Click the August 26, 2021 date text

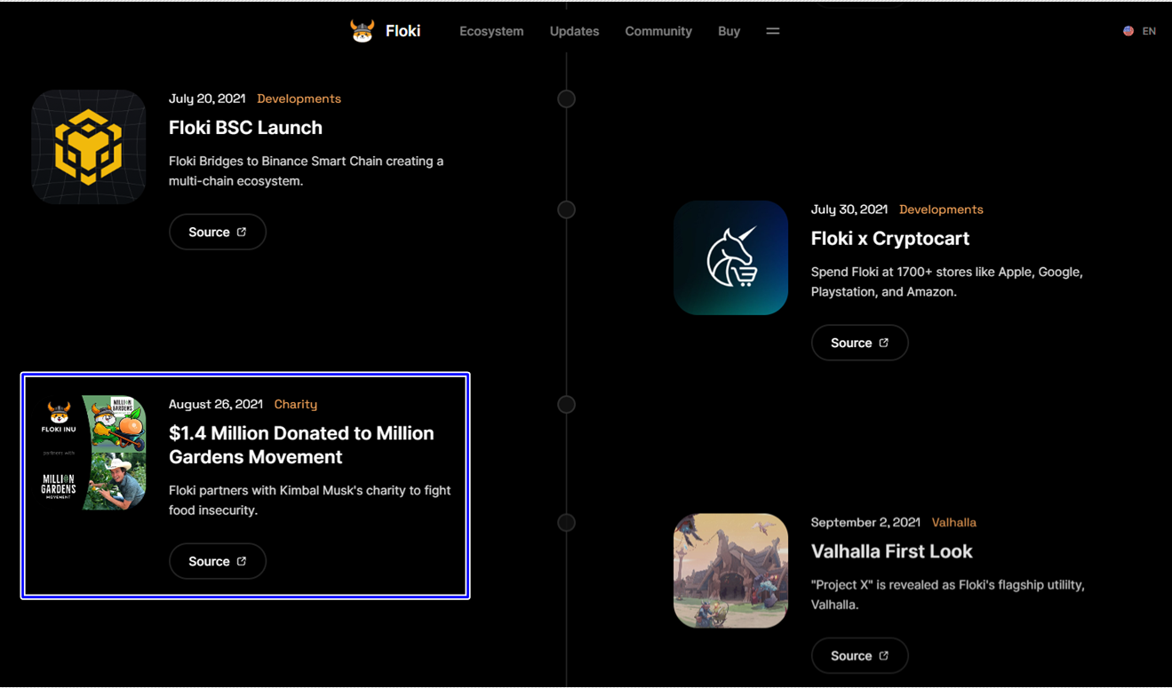(216, 404)
